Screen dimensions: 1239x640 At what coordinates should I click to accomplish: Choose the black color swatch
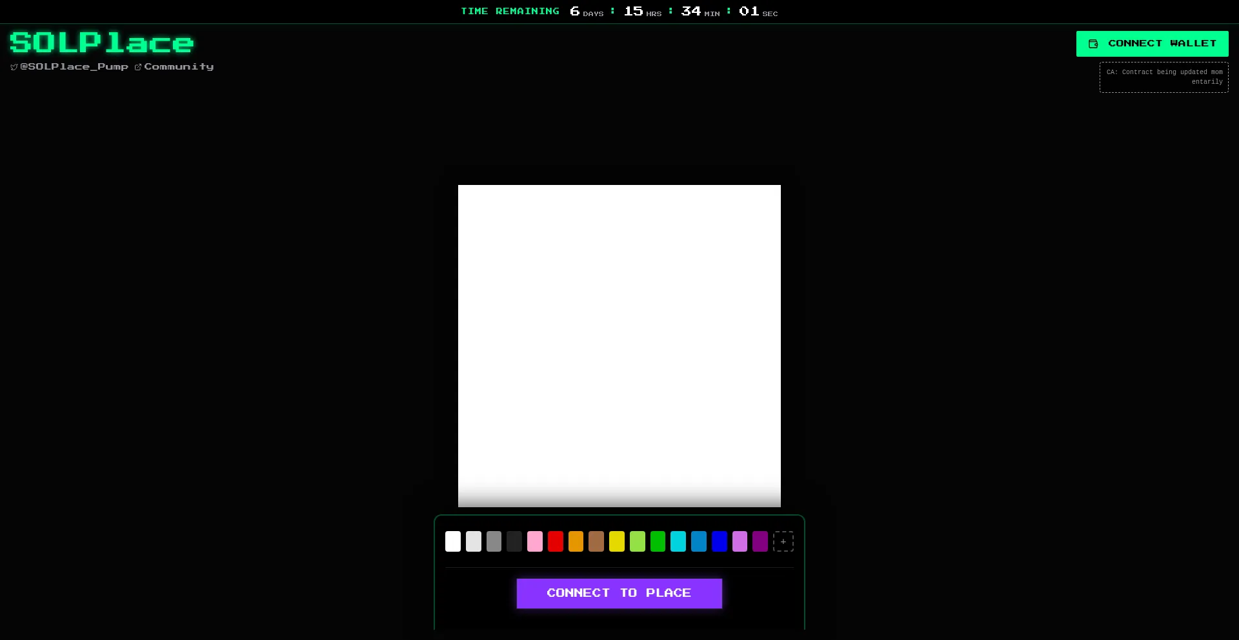tap(514, 541)
